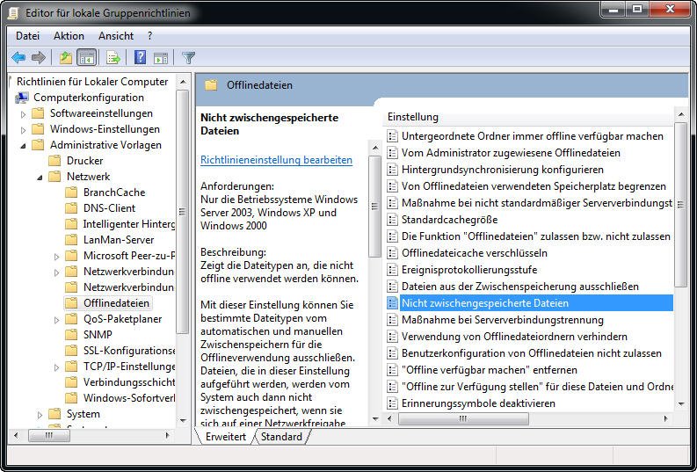Expand the Softwareeinstellungen node
The image size is (697, 472).
click(23, 114)
